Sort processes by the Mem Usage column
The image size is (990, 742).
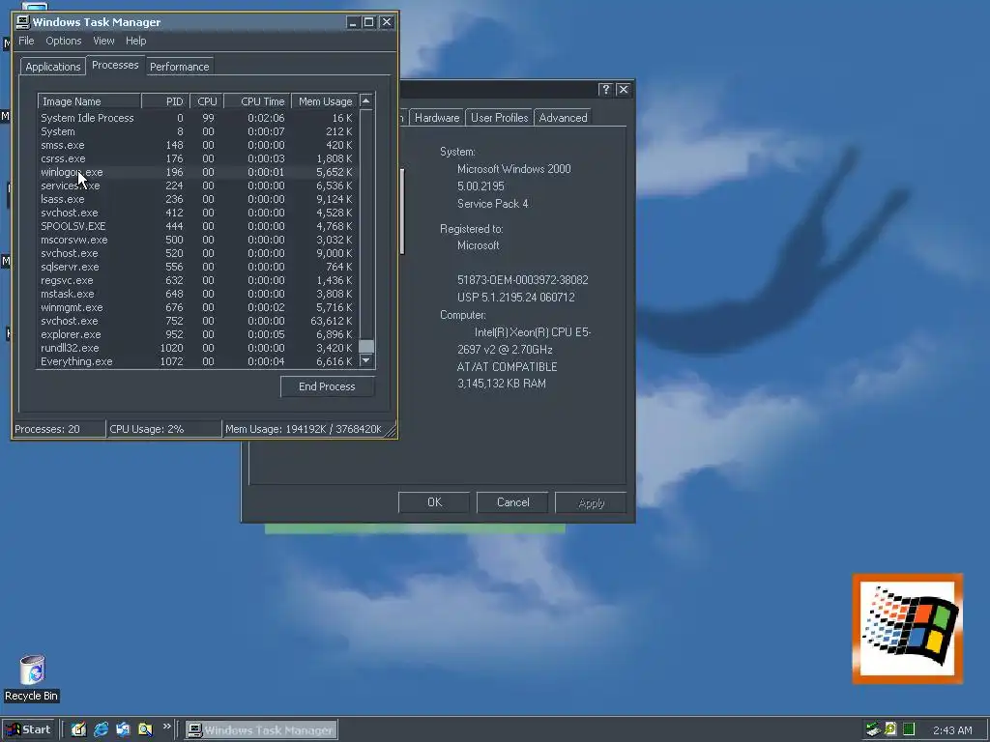pos(325,101)
